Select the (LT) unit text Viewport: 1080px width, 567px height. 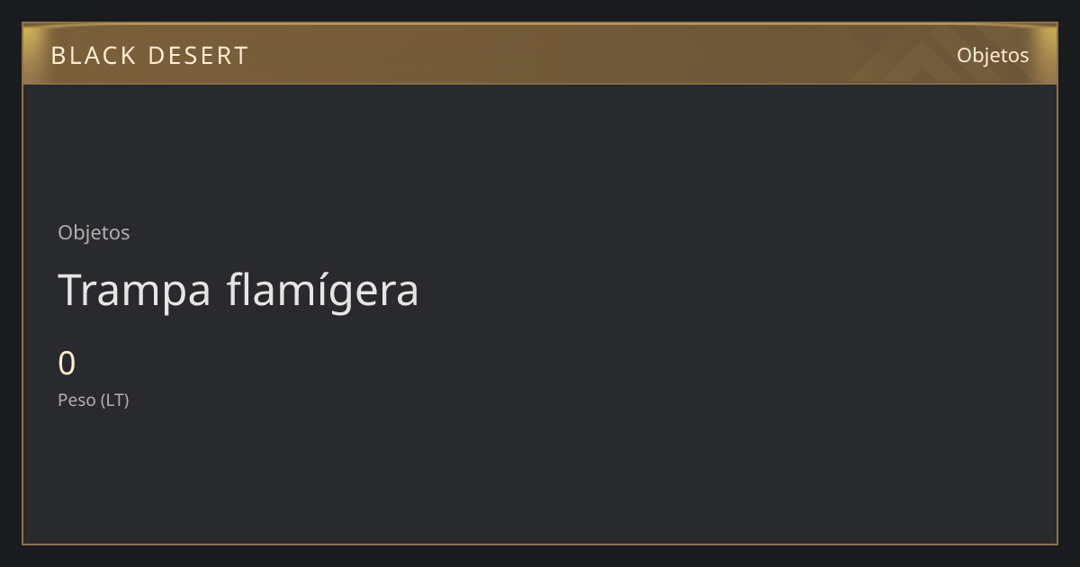point(115,400)
